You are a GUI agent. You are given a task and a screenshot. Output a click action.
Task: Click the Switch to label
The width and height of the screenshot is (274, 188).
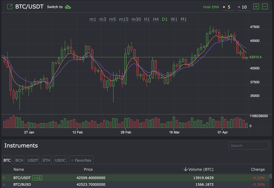click(x=55, y=7)
